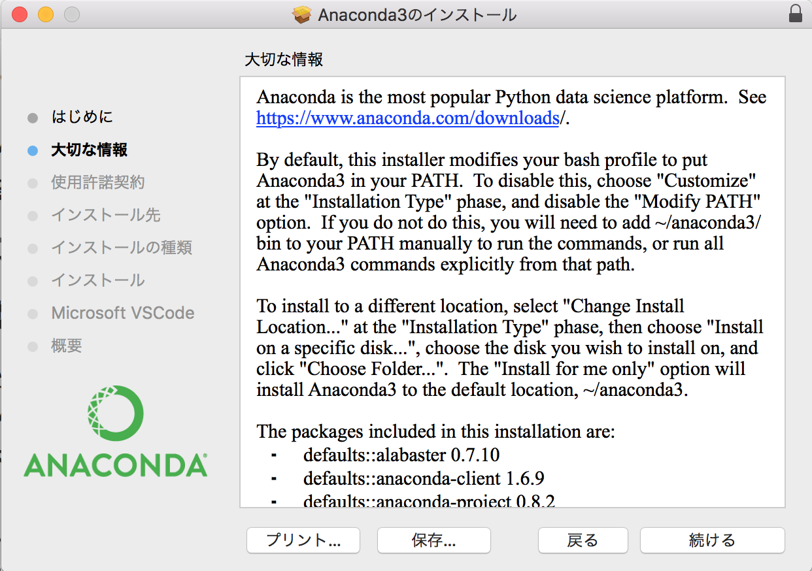Select the はじめに step in sidebar
812x571 pixels.
pos(82,117)
